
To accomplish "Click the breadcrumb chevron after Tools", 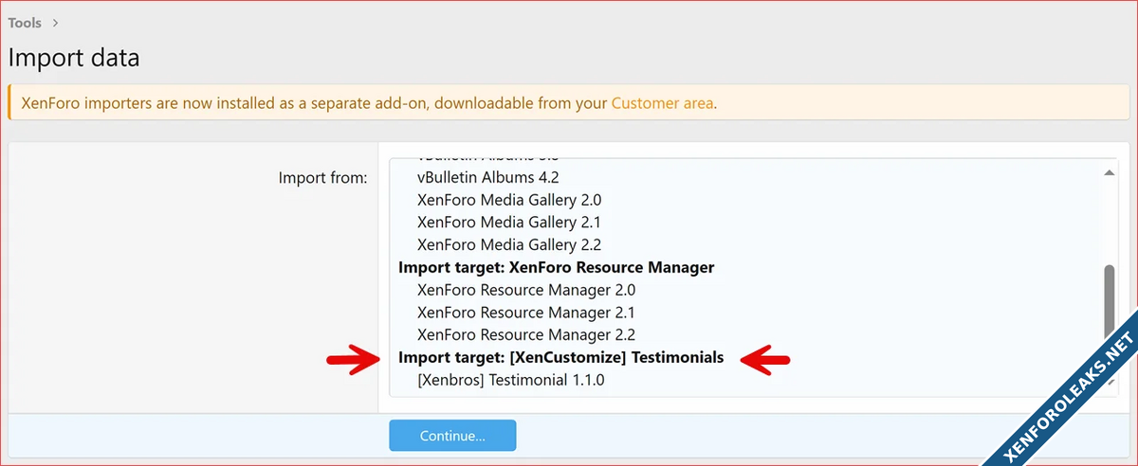I will 57,22.
